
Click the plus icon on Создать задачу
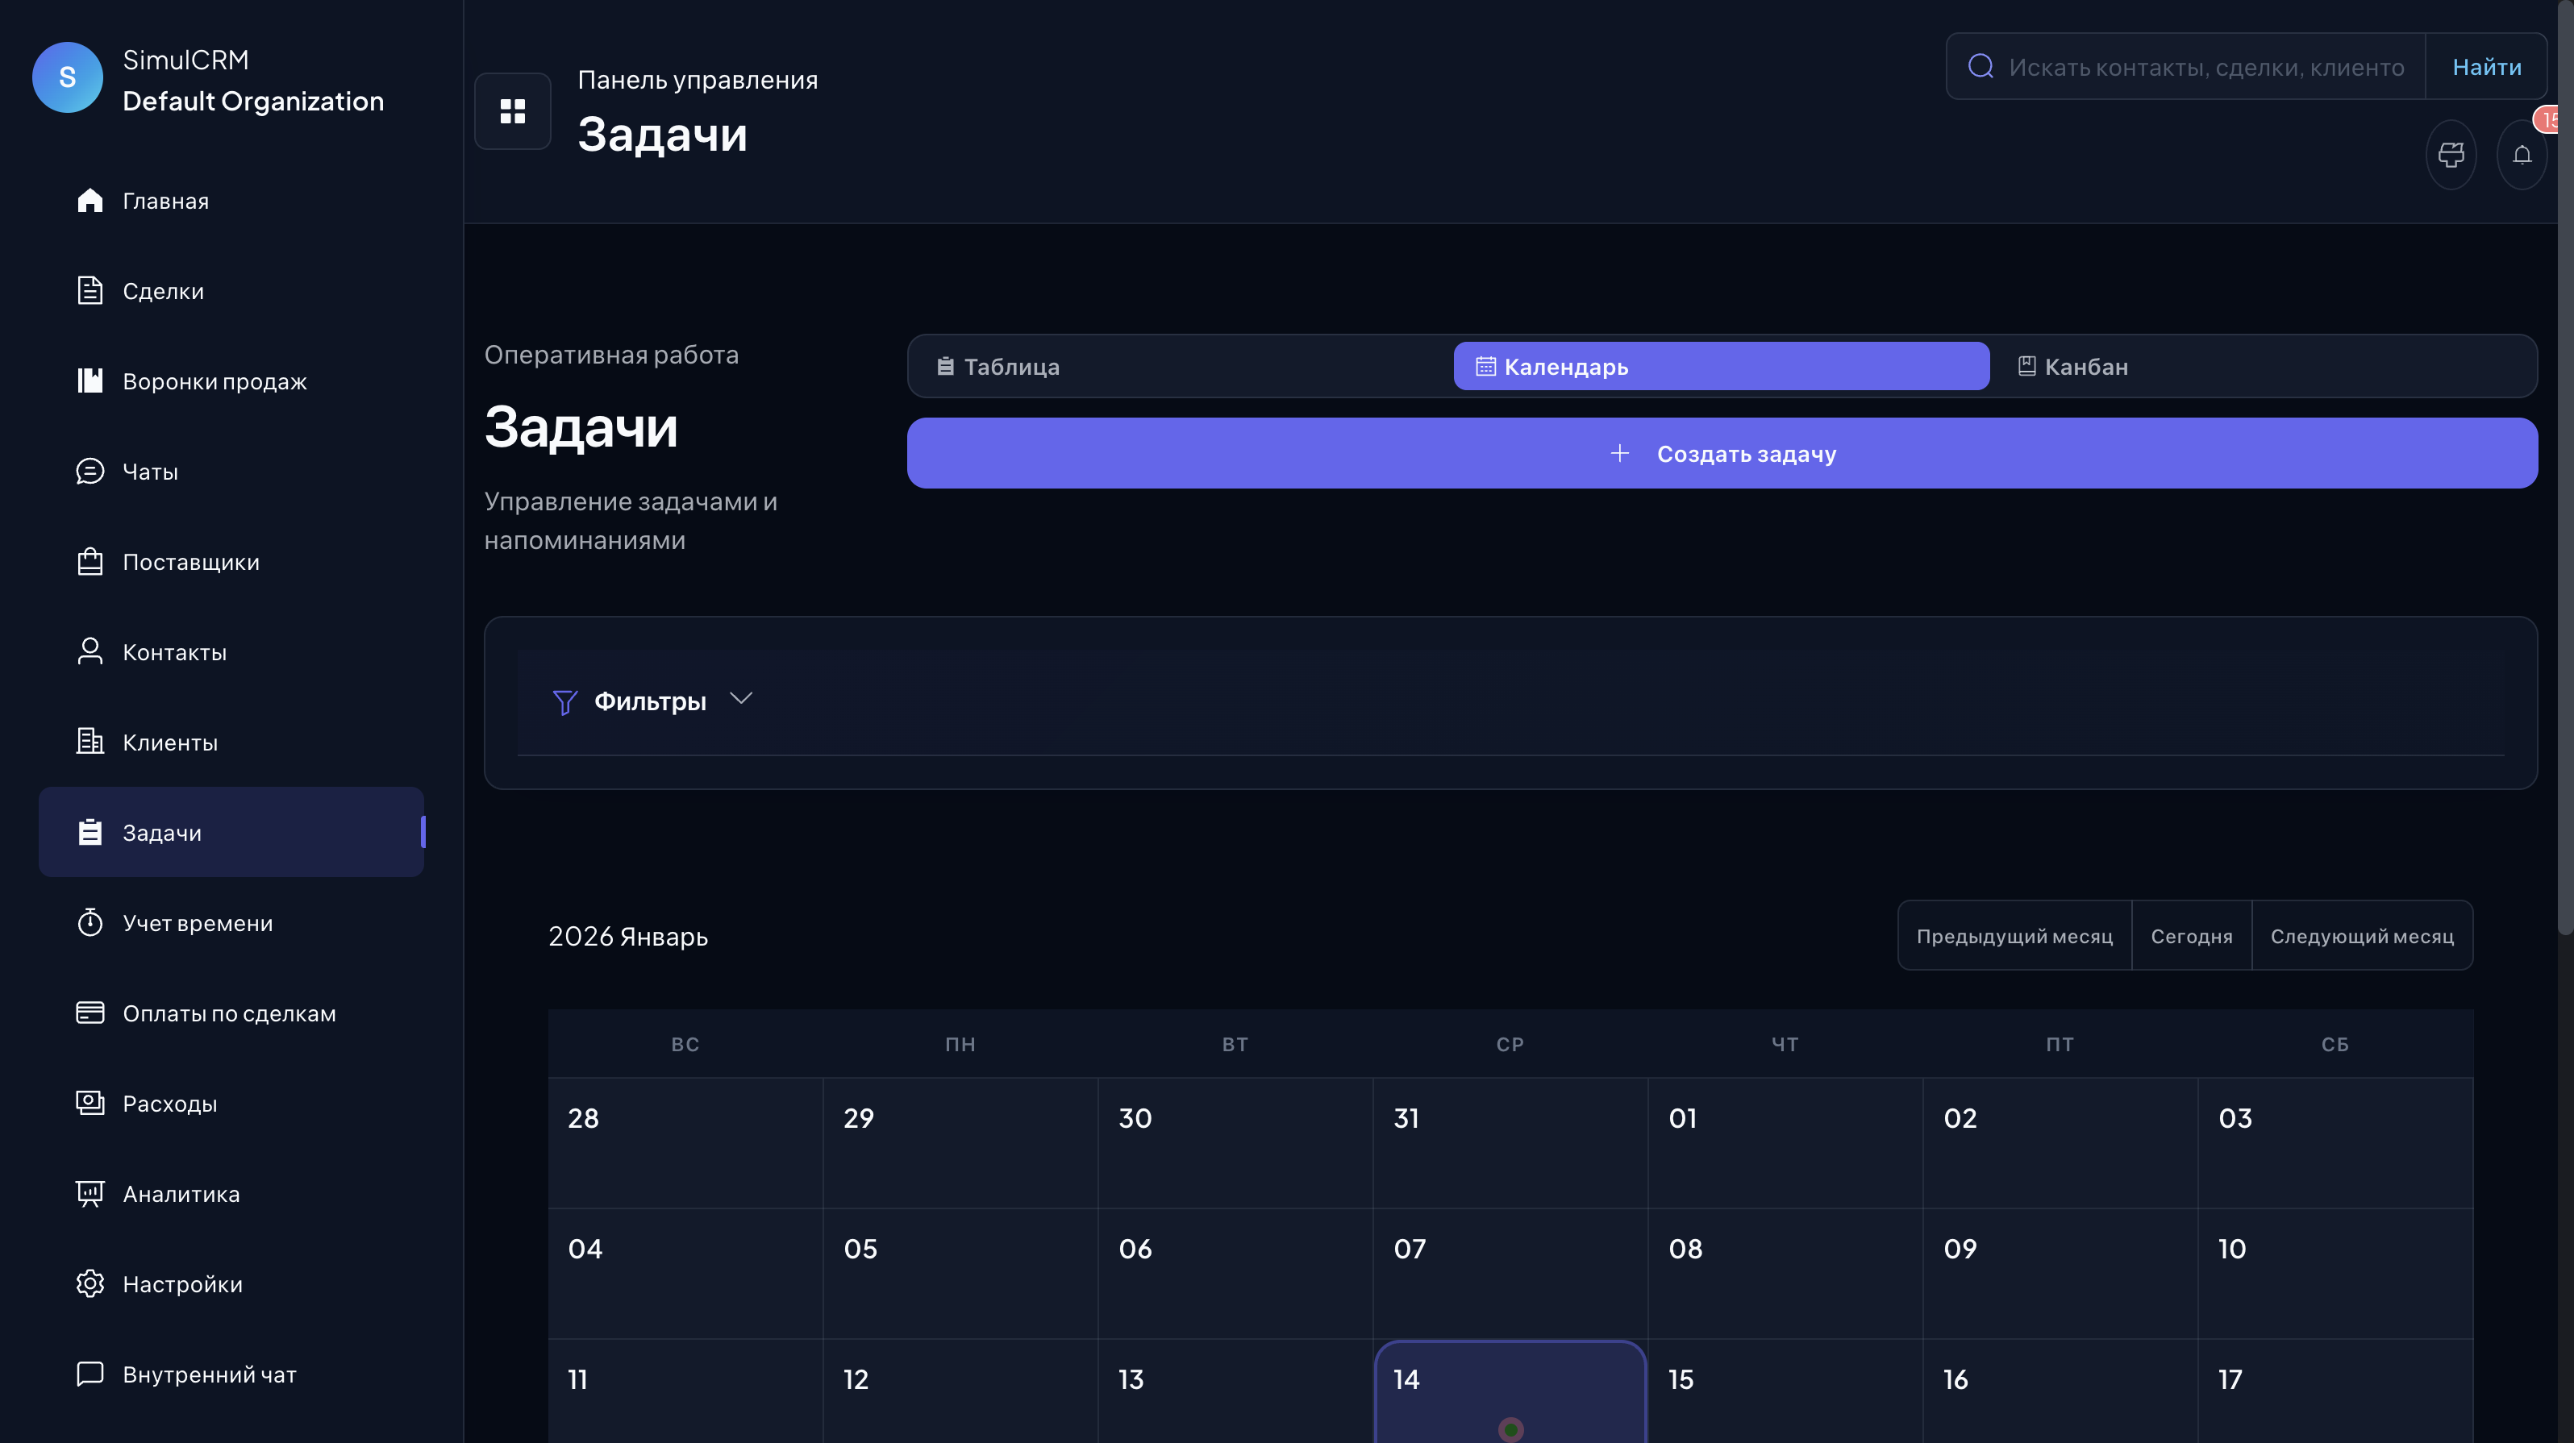(1620, 453)
